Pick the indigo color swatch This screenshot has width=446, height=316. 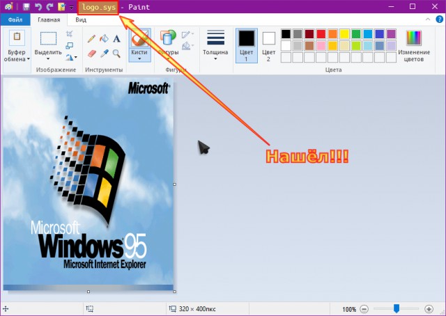[379, 34]
